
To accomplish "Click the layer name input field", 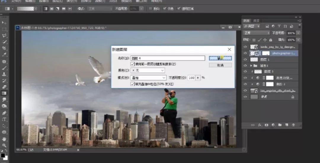I will point(167,58).
